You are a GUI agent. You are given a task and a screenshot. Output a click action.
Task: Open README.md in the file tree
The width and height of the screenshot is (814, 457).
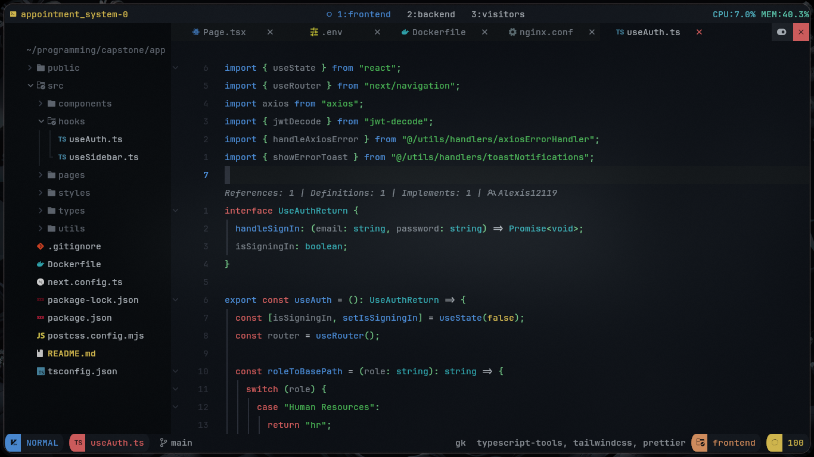[x=72, y=353]
